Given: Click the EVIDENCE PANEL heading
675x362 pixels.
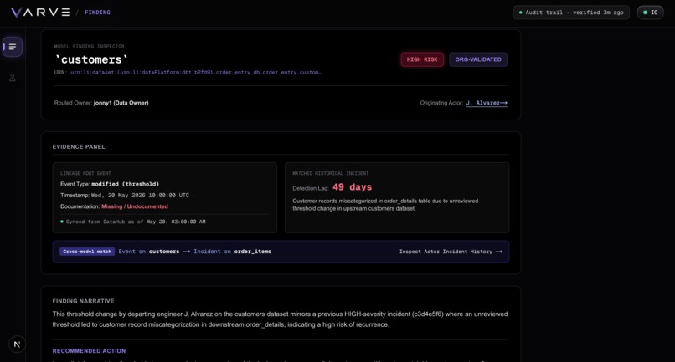Looking at the screenshot, I should [79, 146].
